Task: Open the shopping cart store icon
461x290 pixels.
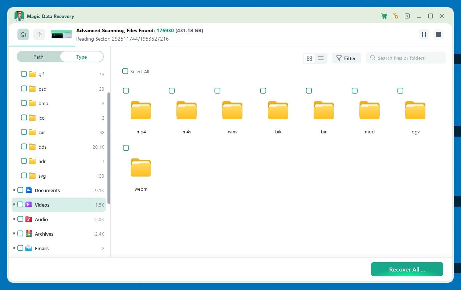Action: pos(384,16)
